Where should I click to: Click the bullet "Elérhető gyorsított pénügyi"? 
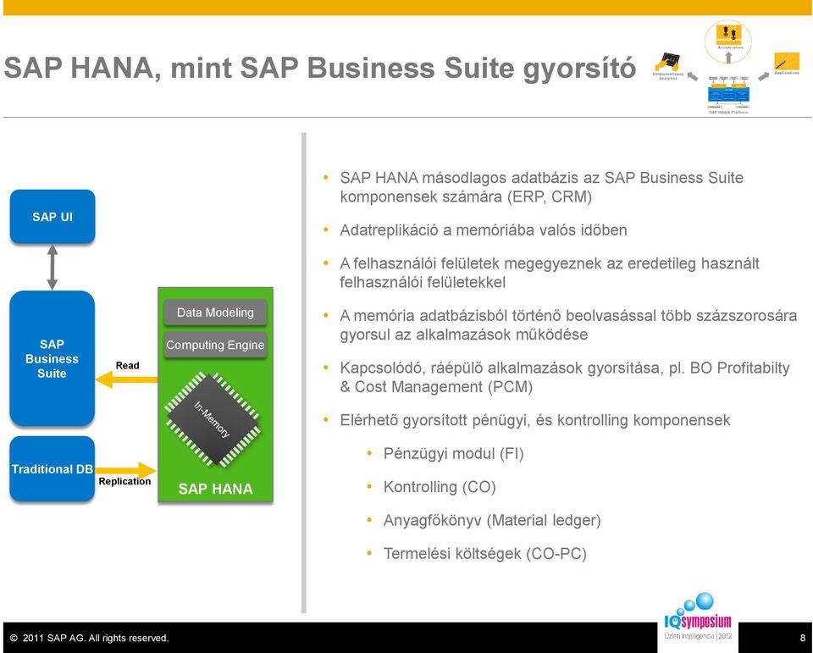[x=535, y=419]
